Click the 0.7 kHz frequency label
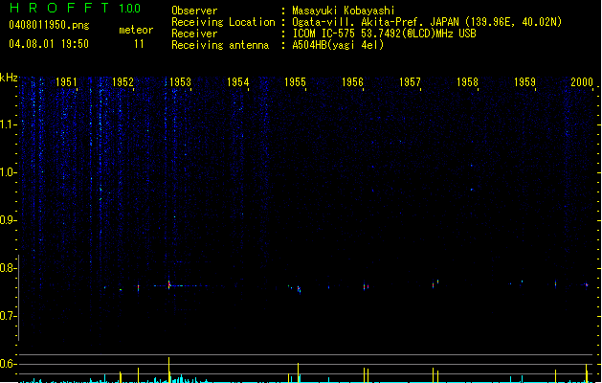Viewport: 602px width, 383px height. click(8, 316)
